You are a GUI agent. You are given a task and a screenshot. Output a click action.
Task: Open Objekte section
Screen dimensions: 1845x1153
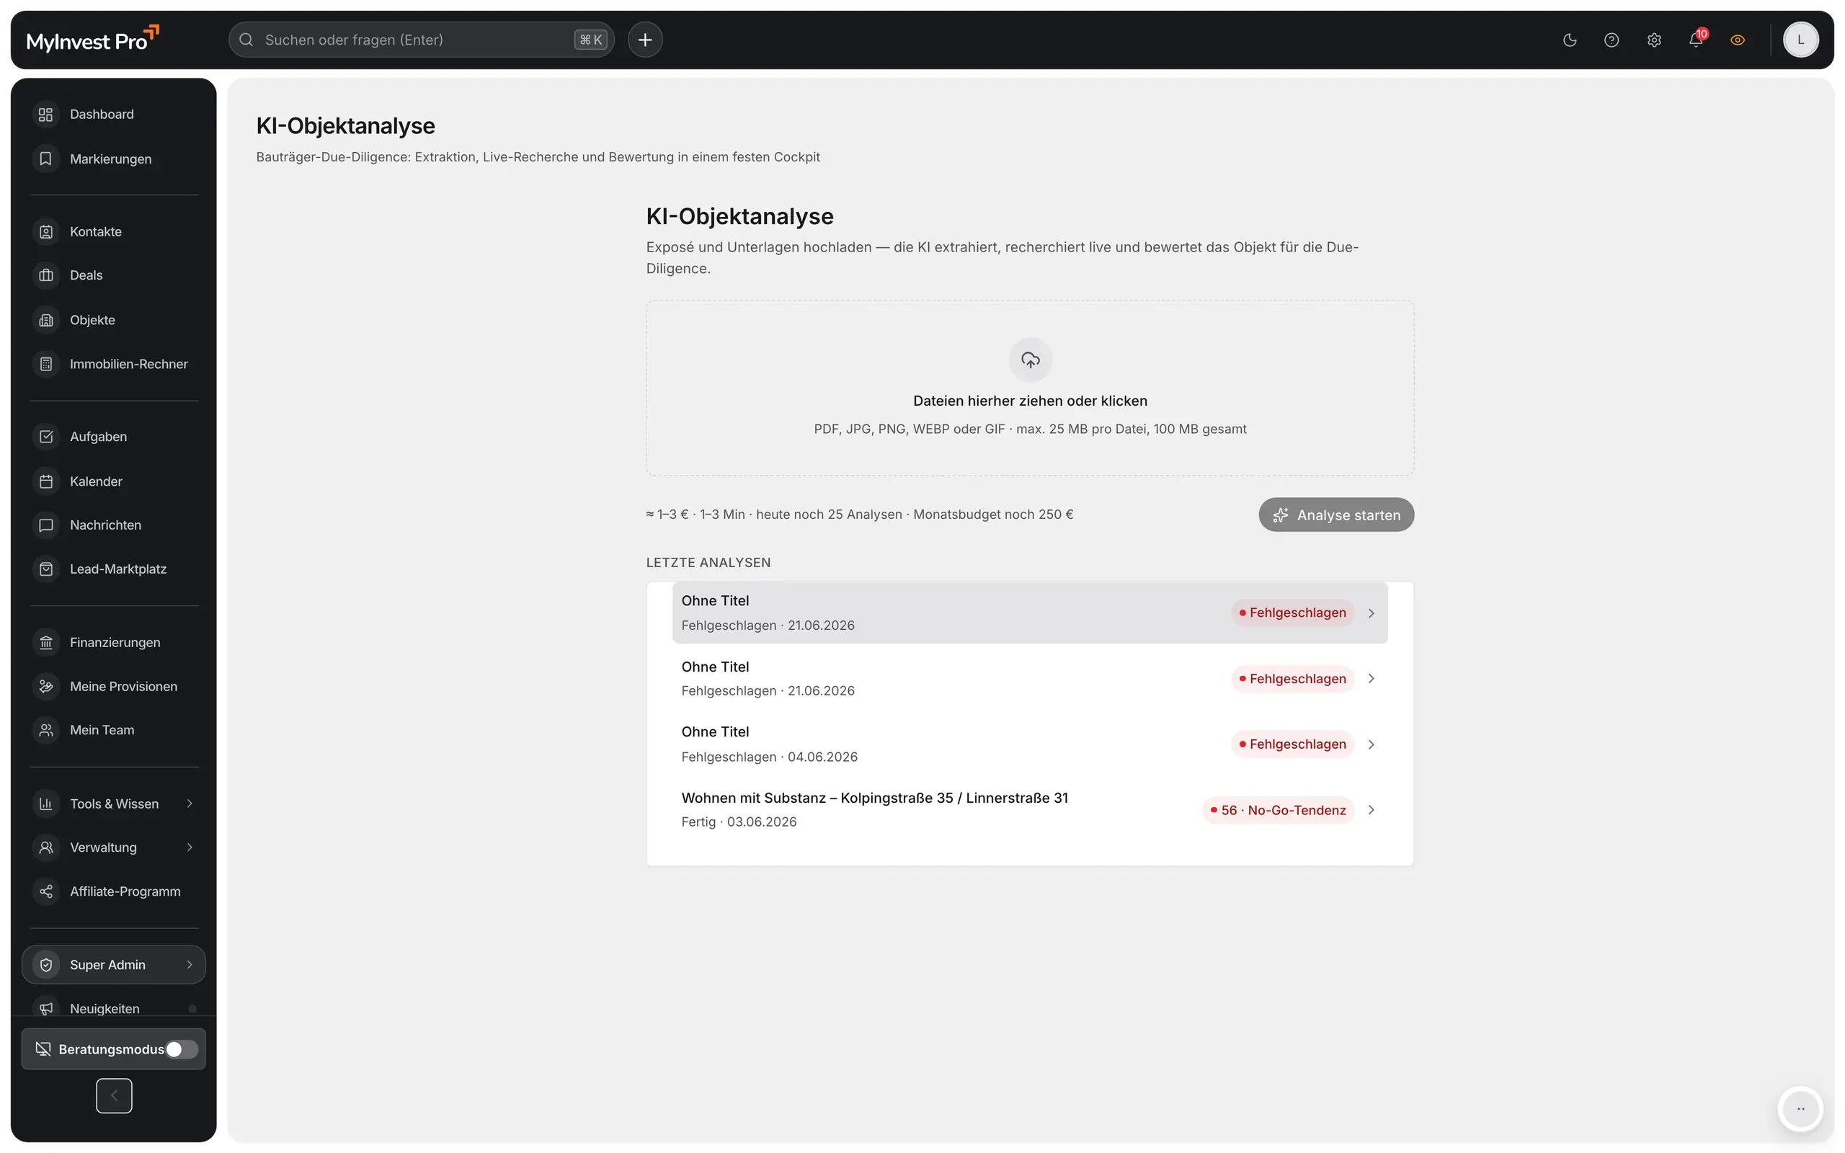point(114,320)
